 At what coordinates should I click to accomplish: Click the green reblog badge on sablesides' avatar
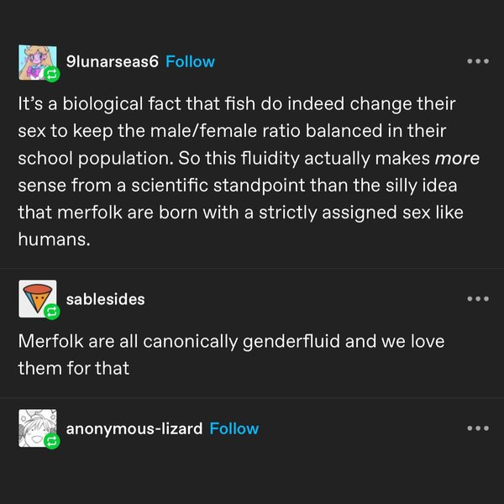coord(51,312)
